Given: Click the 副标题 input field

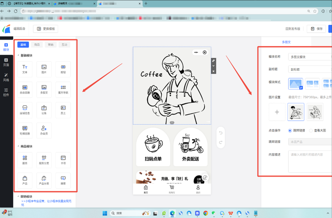Looking at the screenshot, I should [310, 69].
